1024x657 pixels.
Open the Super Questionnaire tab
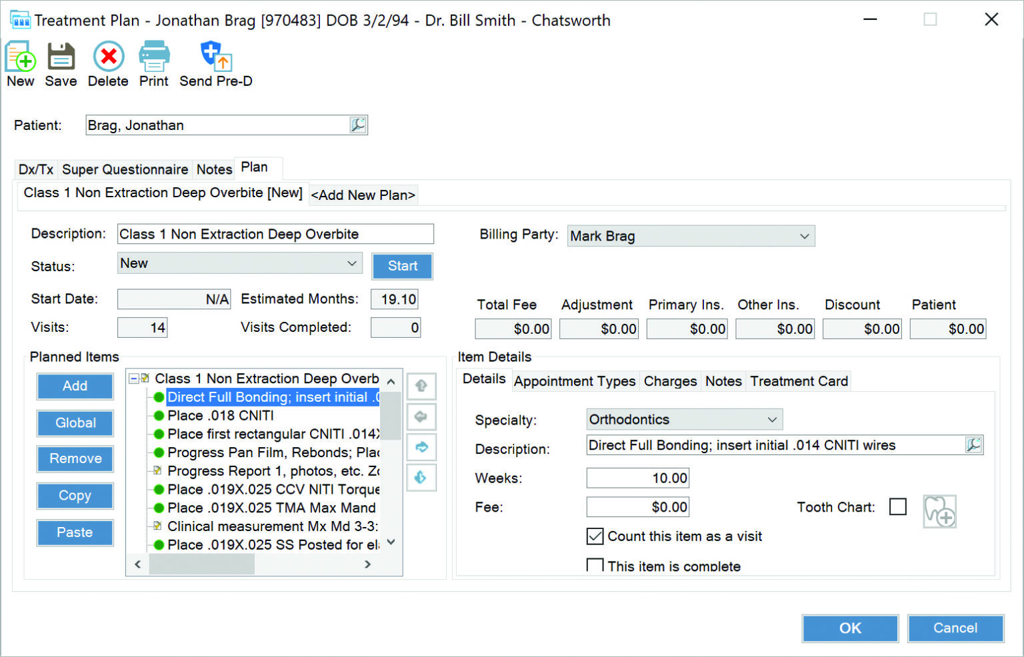click(125, 169)
